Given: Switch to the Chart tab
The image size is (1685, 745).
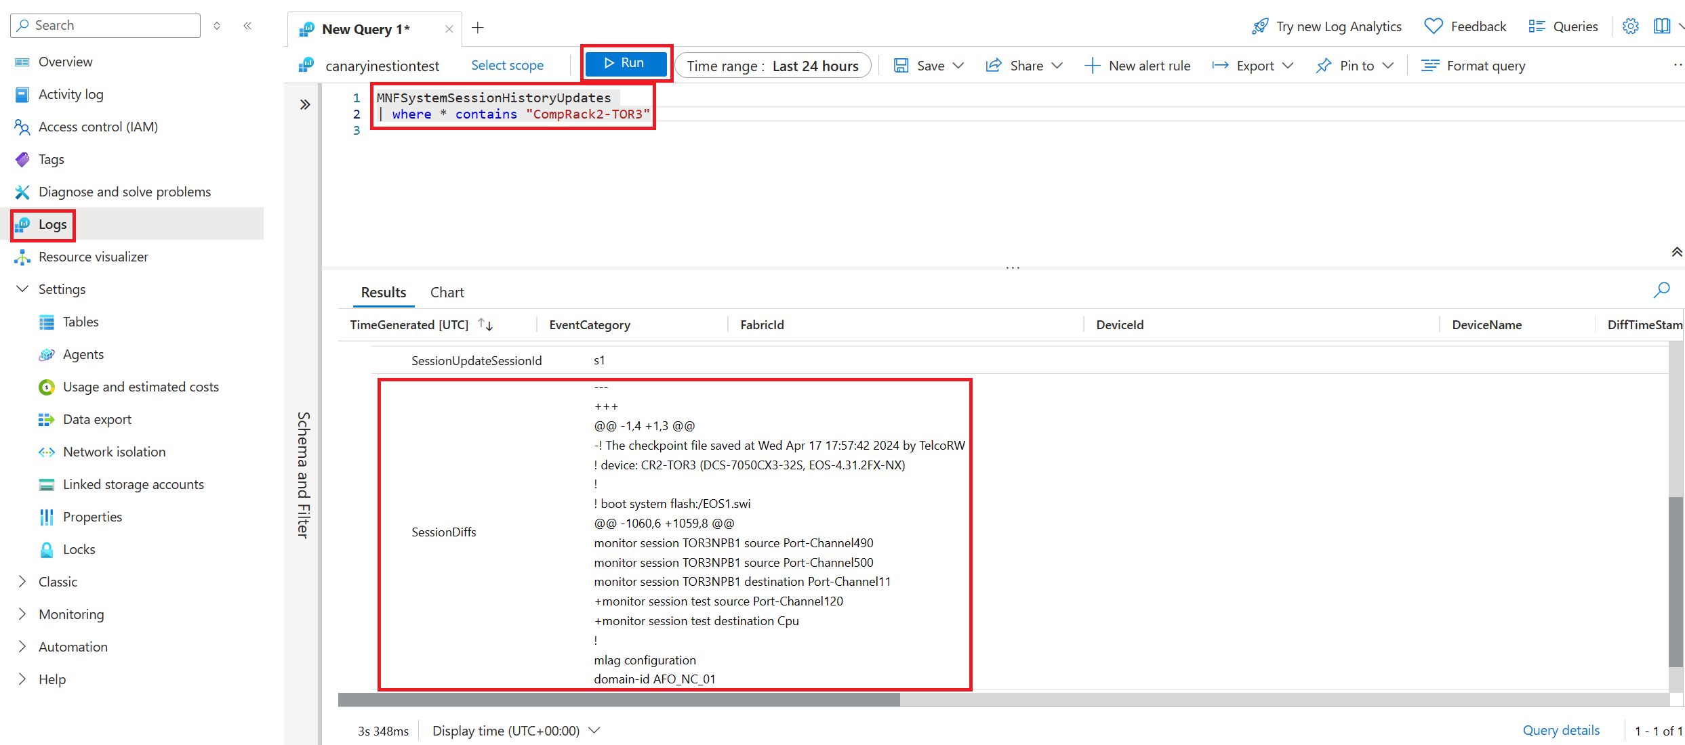Looking at the screenshot, I should coord(447,293).
